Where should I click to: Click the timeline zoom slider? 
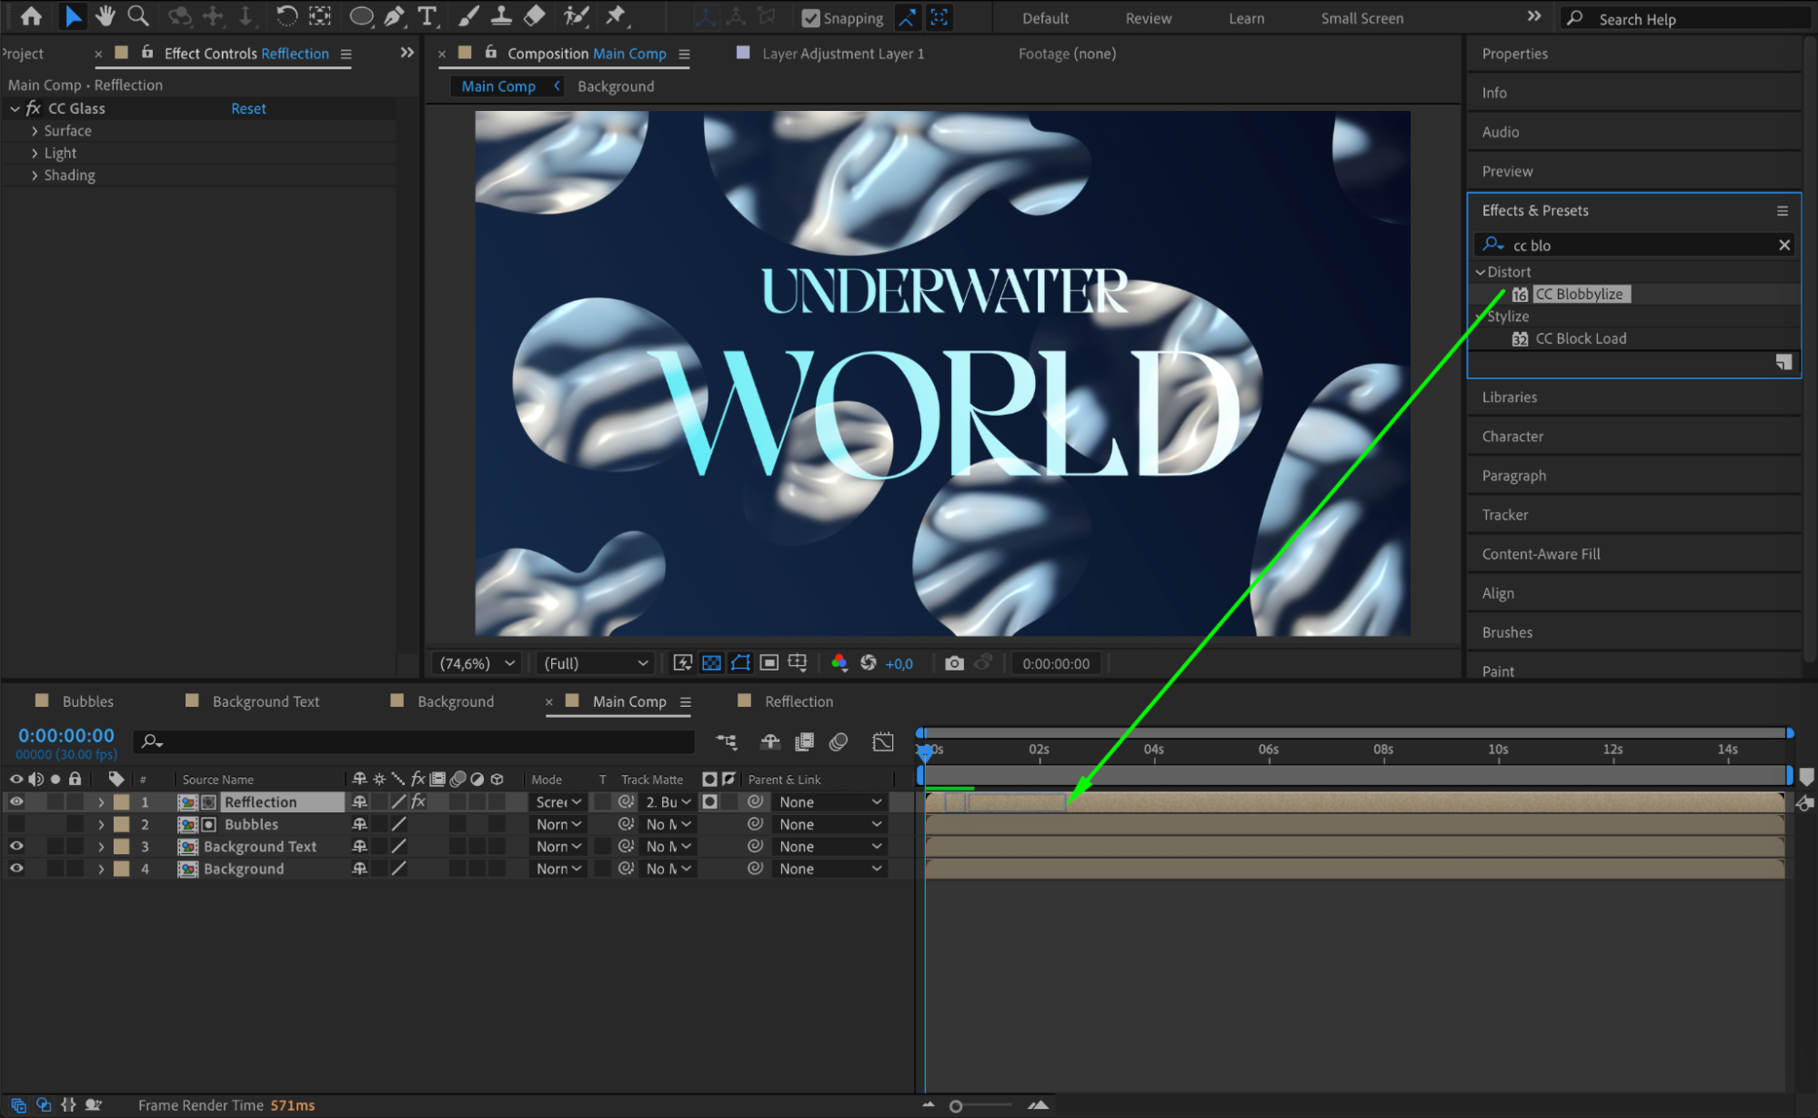[957, 1106]
